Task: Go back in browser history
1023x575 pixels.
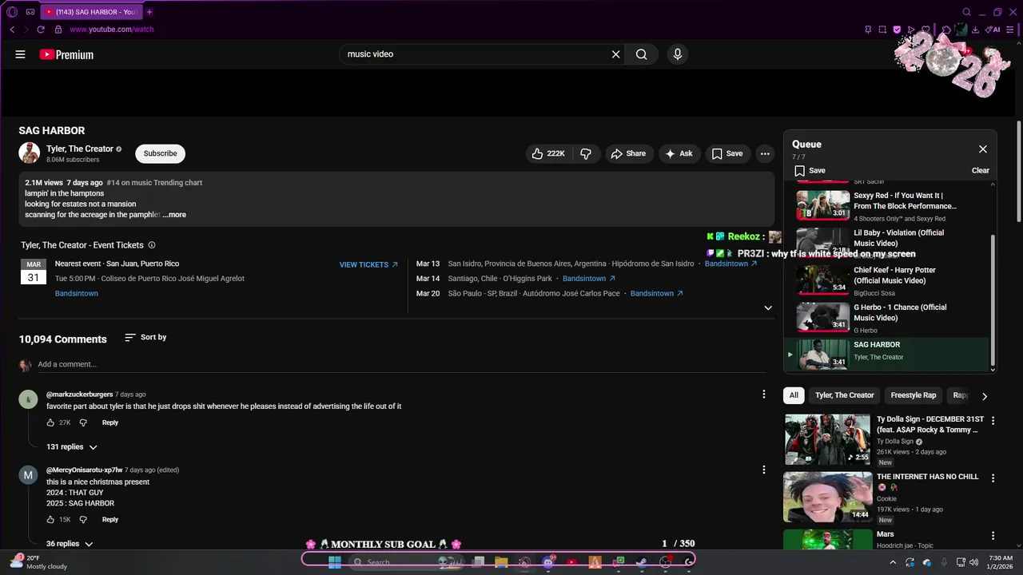Action: pyautogui.click(x=12, y=30)
